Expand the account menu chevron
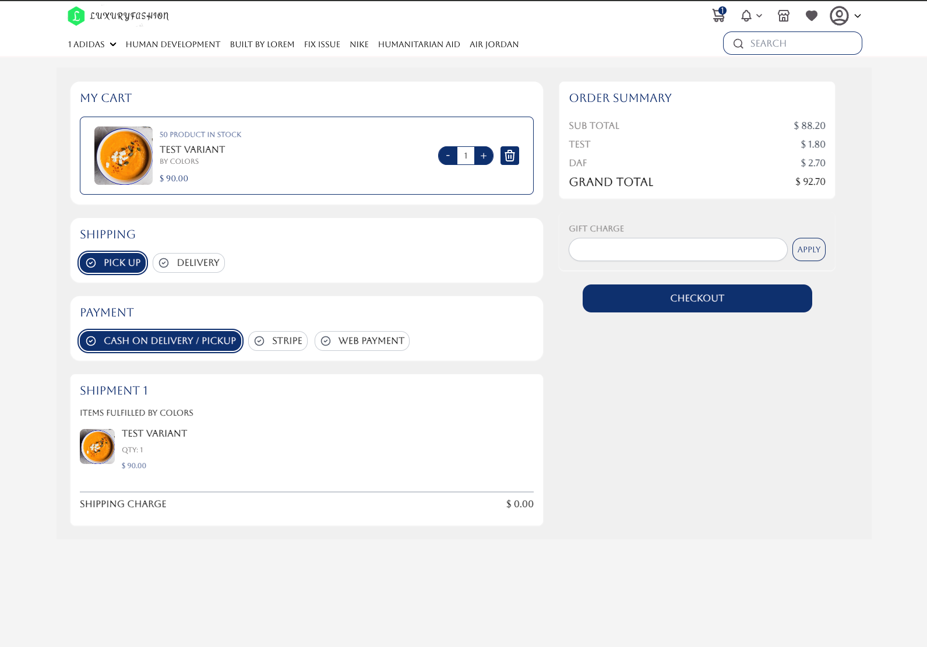Image resolution: width=927 pixels, height=647 pixels. tap(858, 16)
